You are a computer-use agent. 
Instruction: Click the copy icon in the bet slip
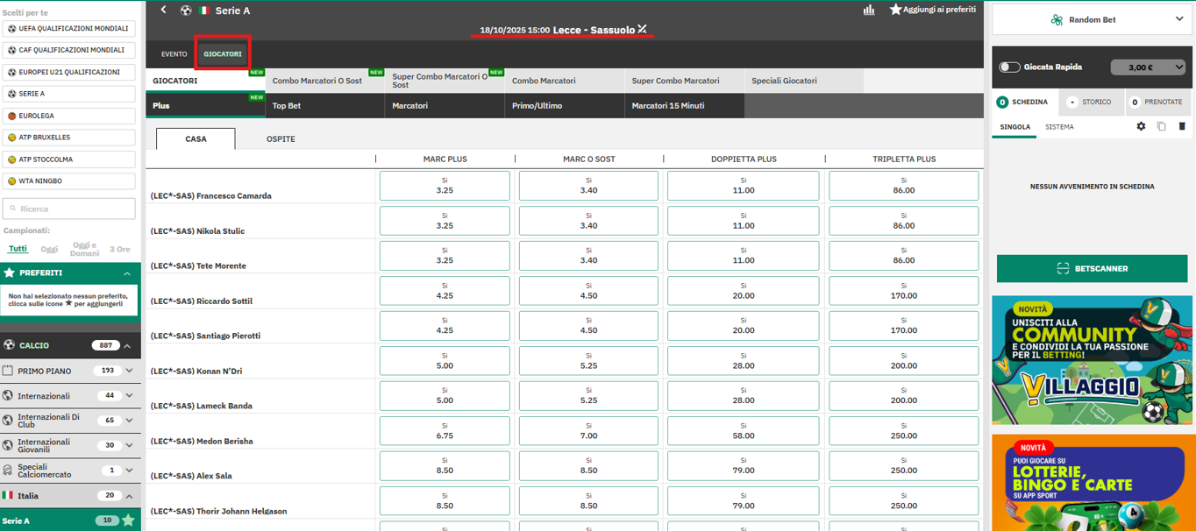1161,127
